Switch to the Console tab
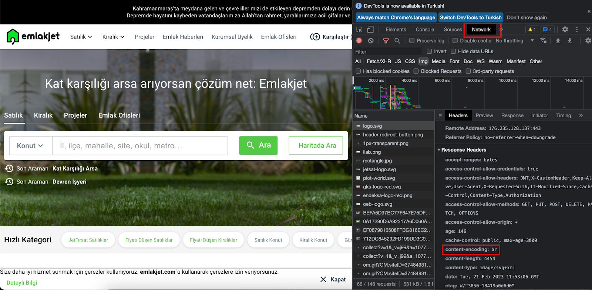592x290 pixels. tap(425, 30)
